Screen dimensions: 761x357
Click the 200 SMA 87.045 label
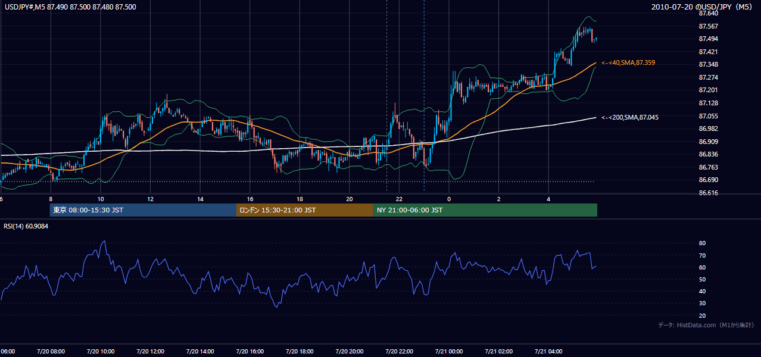tap(630, 118)
